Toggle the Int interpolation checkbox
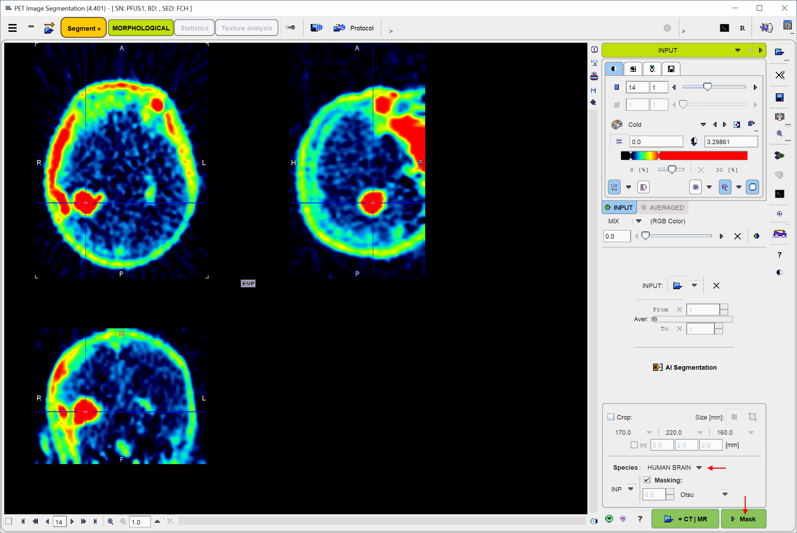 tap(634, 445)
